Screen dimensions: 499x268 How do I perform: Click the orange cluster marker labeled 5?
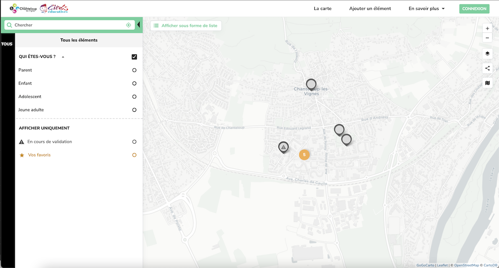tap(304, 155)
